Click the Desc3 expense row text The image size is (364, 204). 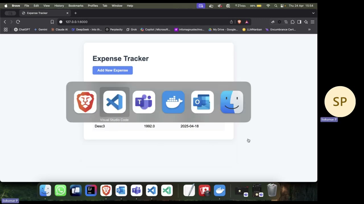tap(100, 126)
